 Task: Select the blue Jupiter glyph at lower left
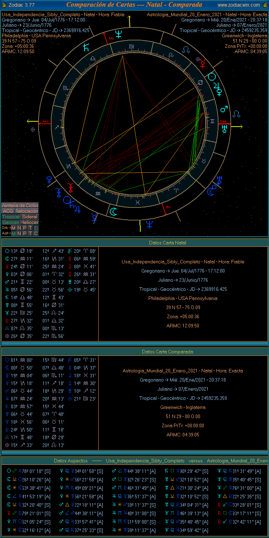coord(77,209)
